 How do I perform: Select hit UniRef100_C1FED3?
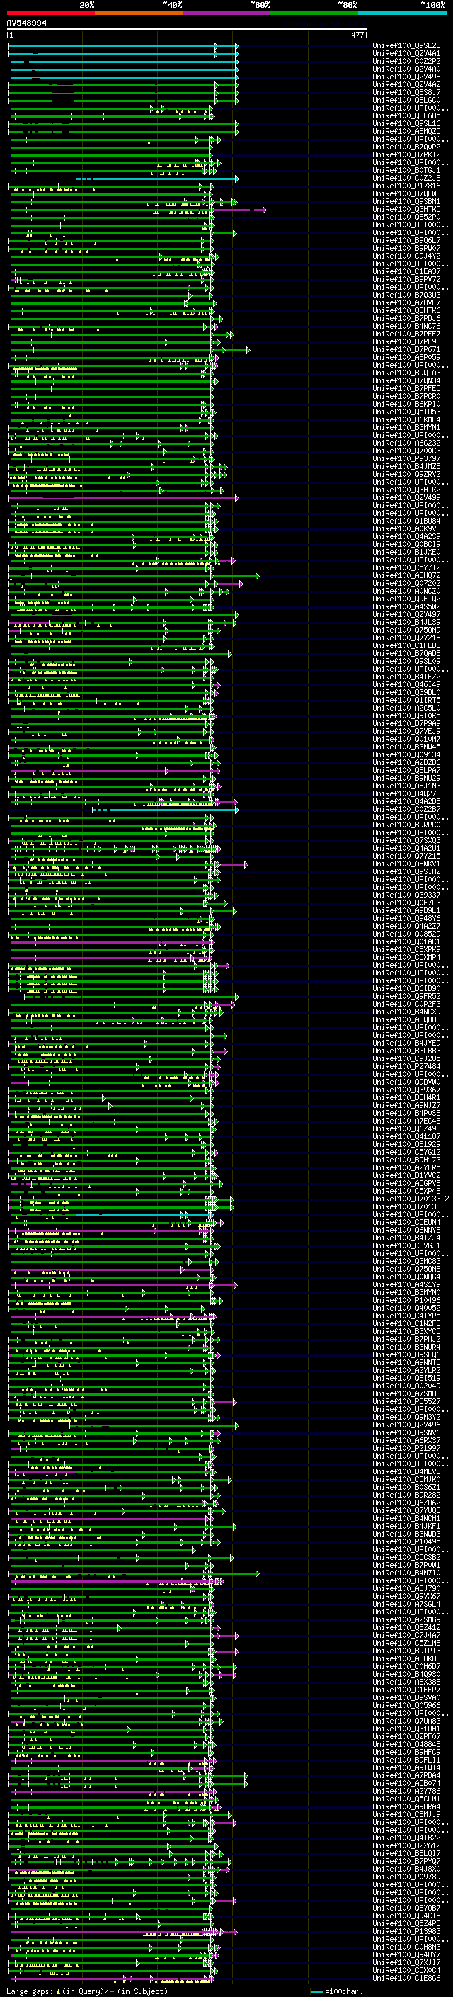tap(406, 646)
